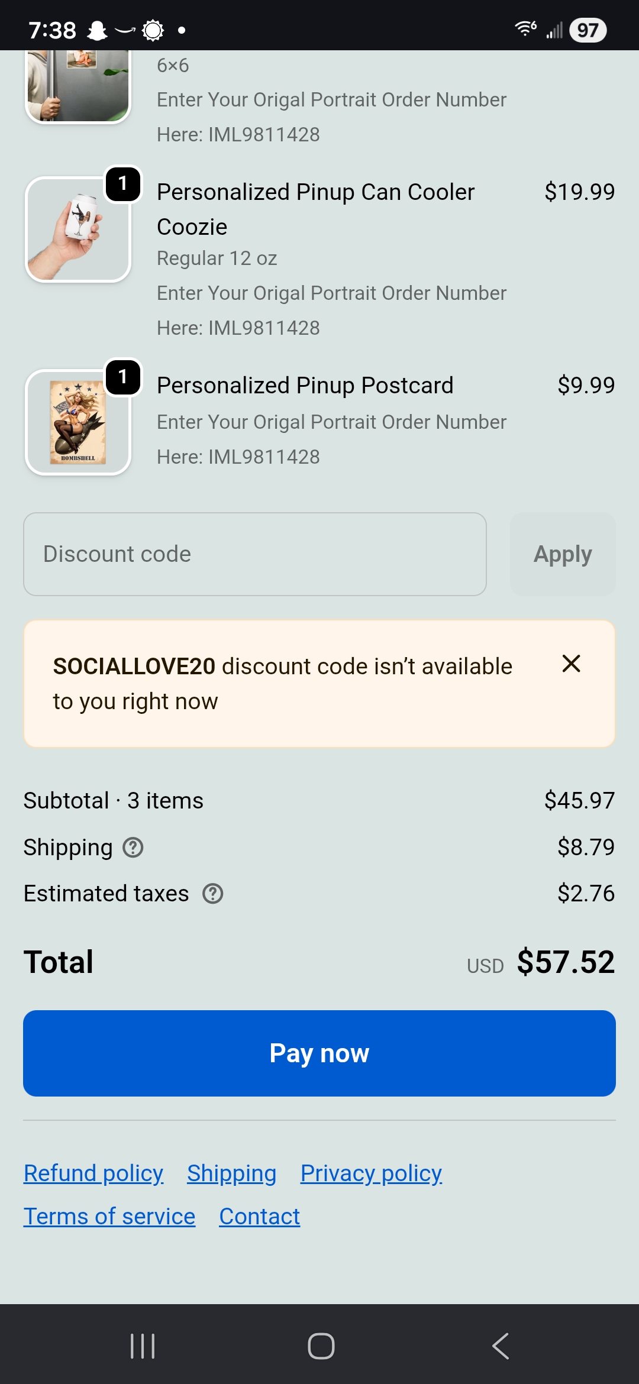Tap the Pinup Can Cooler Coozie thumbnail
The image size is (639, 1384).
pos(78,229)
